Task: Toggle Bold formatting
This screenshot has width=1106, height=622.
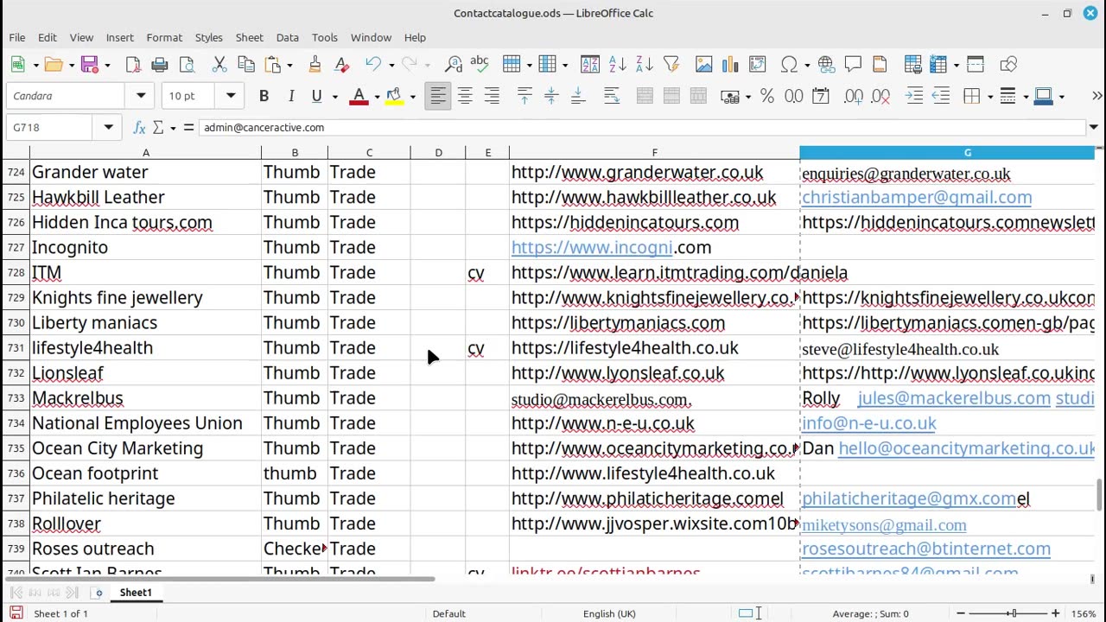Action: click(264, 96)
